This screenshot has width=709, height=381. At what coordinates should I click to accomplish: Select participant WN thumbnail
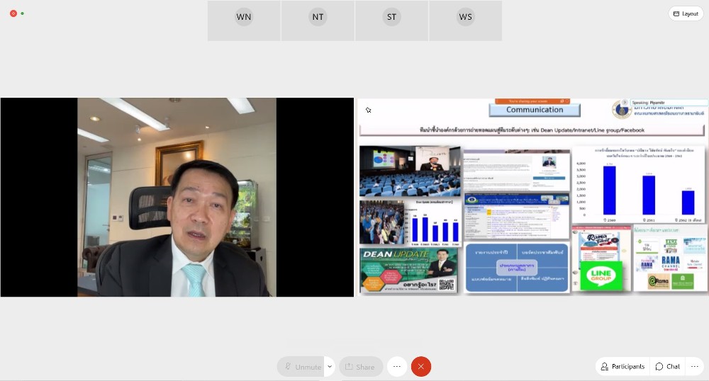point(244,21)
